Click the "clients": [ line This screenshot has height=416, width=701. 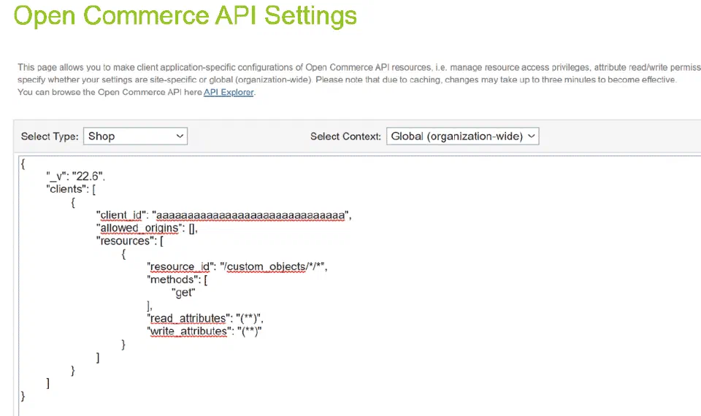point(71,189)
